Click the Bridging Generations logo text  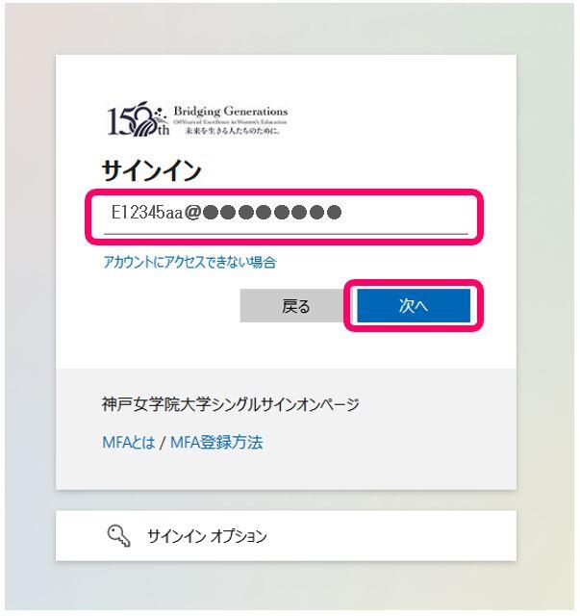click(x=231, y=112)
